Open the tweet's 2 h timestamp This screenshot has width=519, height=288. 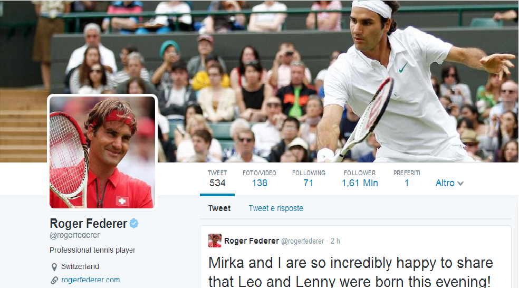click(x=335, y=241)
